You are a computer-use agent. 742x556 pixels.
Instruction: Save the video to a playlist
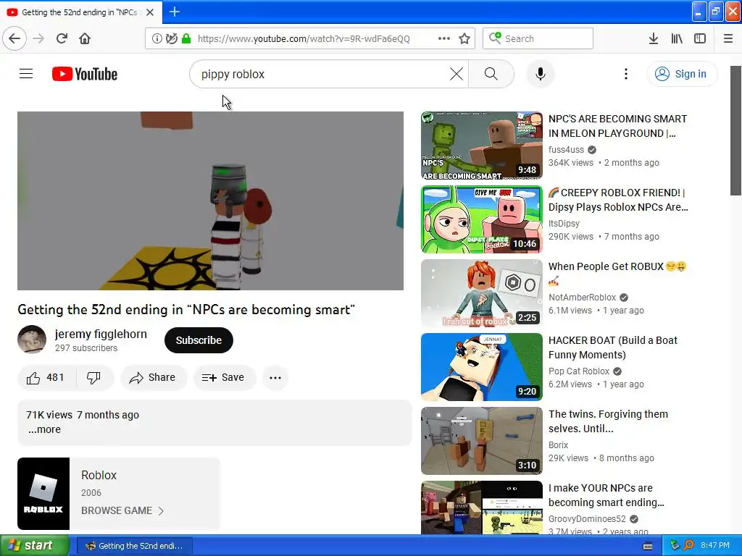tap(224, 377)
